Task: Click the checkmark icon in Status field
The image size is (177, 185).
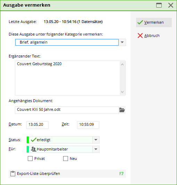Action: point(33,140)
